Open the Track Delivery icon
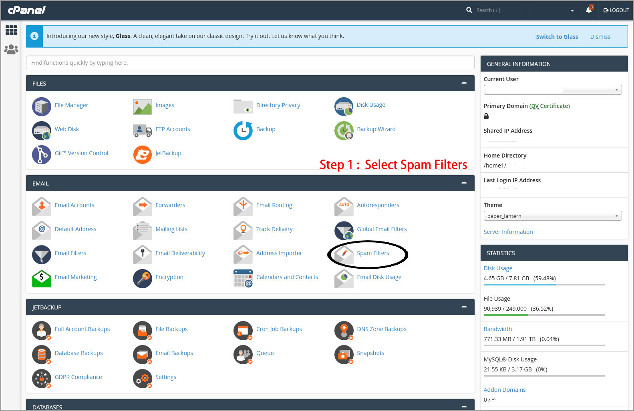 click(x=243, y=231)
